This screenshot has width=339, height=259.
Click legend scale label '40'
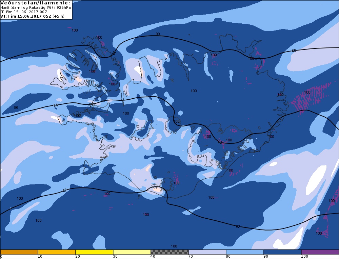pos(153,257)
